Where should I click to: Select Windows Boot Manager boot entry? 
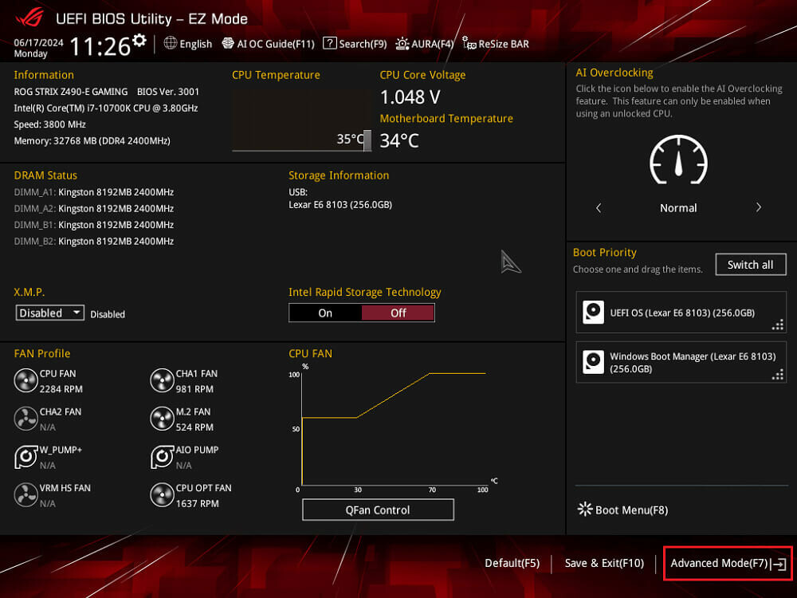681,362
